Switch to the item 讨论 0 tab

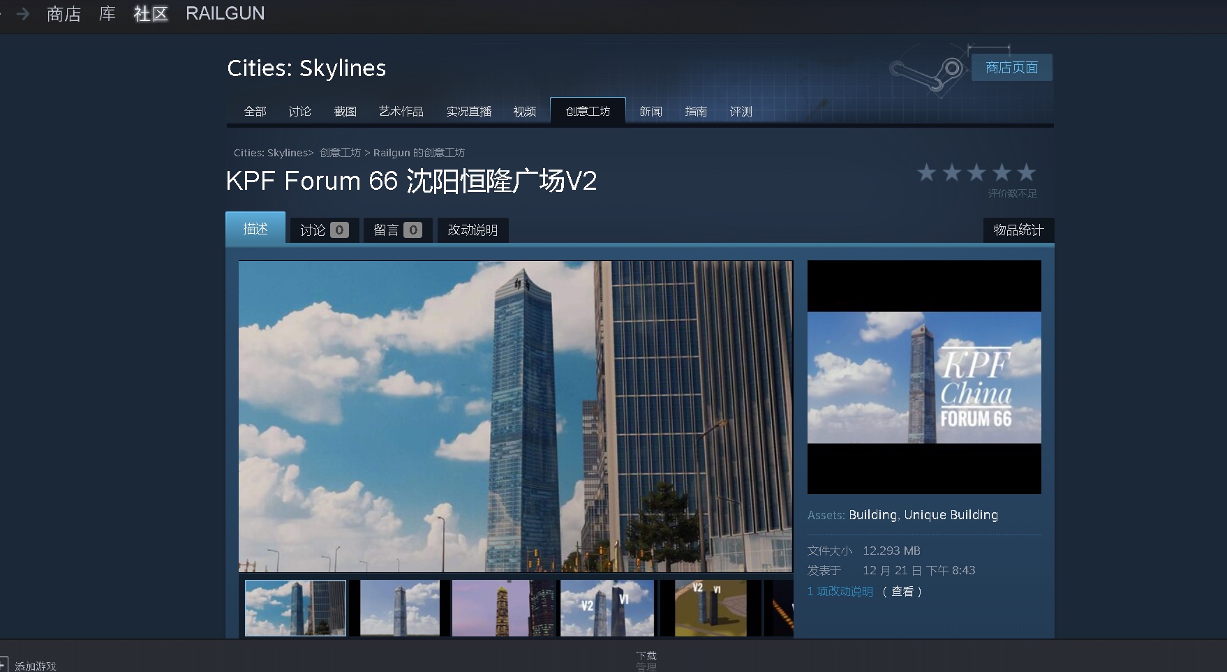(324, 230)
